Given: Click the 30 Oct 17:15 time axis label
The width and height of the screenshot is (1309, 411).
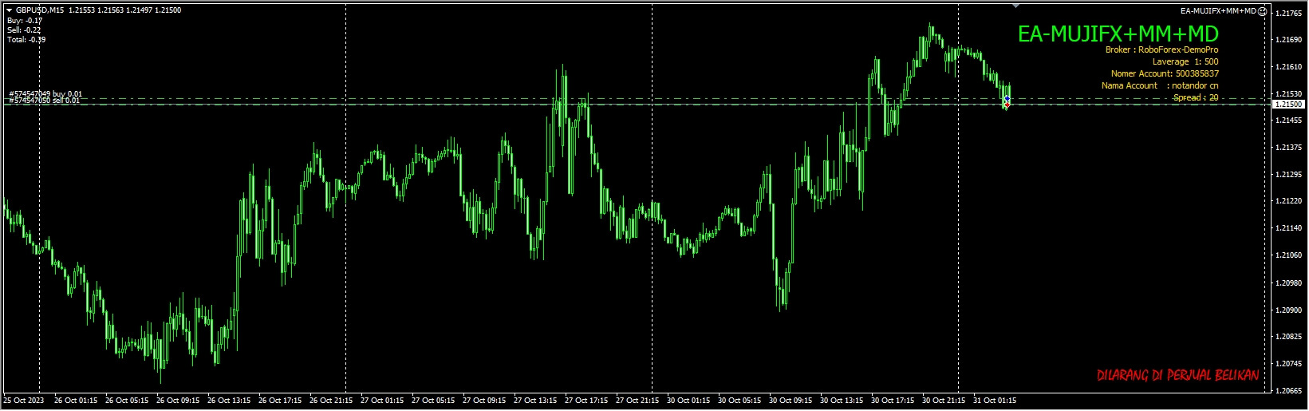Looking at the screenshot, I should [x=893, y=401].
